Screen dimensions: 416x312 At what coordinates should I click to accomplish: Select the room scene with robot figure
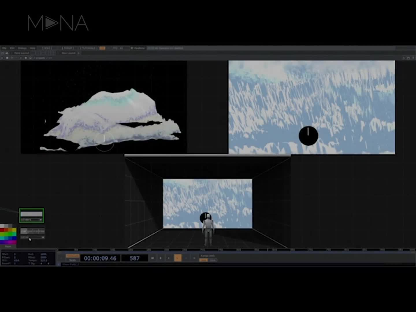[208, 202]
